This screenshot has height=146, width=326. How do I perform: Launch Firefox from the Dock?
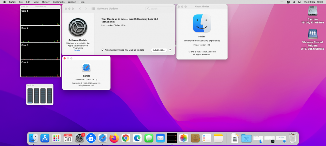[114, 138]
